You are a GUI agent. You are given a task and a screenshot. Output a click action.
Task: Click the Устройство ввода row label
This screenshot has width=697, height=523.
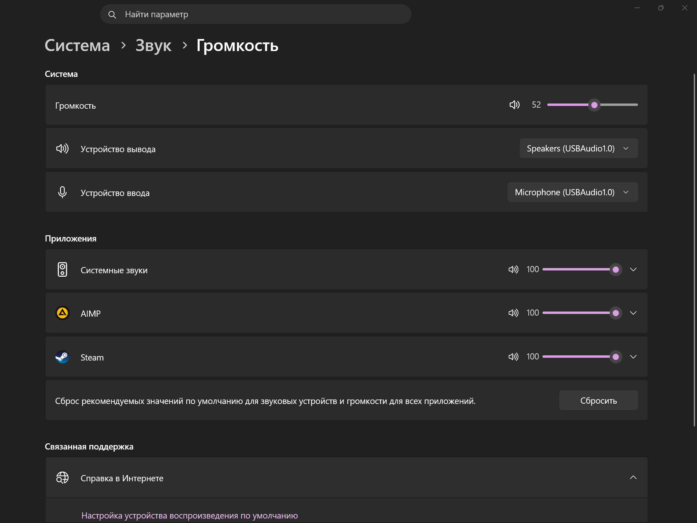(x=115, y=193)
